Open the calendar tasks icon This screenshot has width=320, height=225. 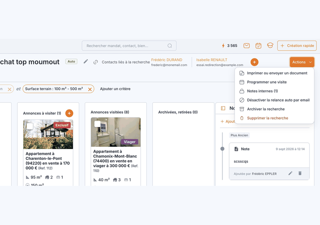(258, 46)
